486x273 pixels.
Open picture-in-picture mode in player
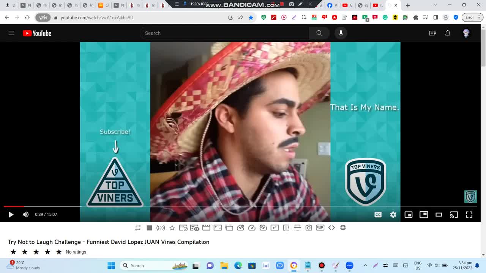pyautogui.click(x=424, y=215)
